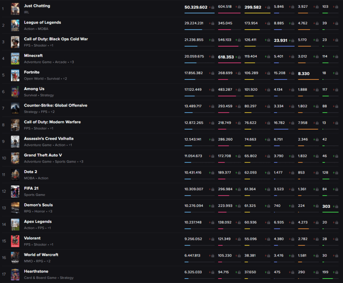Image resolution: width=343 pixels, height=283 pixels.
Task: Click lock icon beside League of Legends' 173.954
Action: click(269, 24)
